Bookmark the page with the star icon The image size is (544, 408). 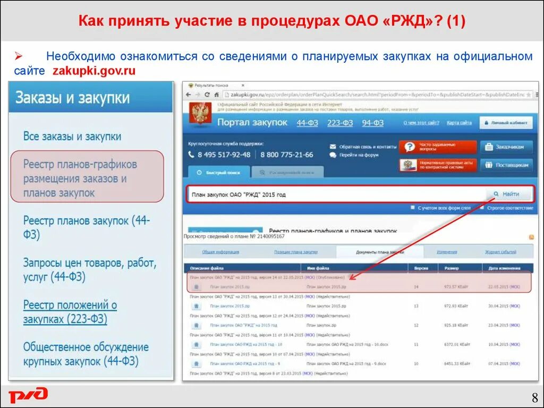[529, 95]
